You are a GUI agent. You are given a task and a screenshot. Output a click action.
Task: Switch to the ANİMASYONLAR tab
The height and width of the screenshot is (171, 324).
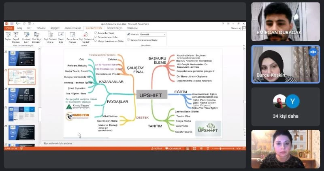(x=71, y=29)
